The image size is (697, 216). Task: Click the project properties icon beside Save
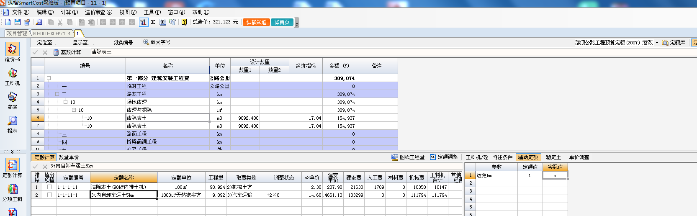tap(27, 22)
